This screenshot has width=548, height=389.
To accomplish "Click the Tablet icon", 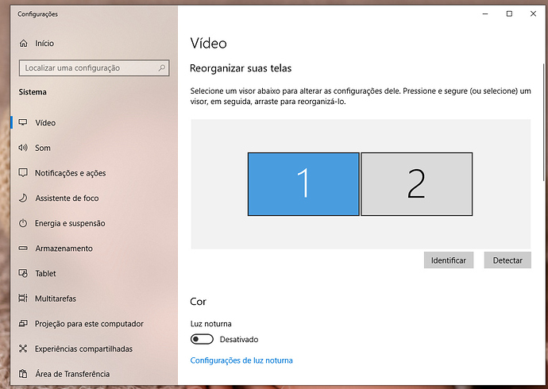I will coord(23,273).
